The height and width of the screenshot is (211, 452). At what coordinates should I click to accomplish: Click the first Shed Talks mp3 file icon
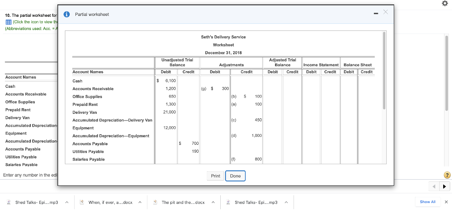9,202
